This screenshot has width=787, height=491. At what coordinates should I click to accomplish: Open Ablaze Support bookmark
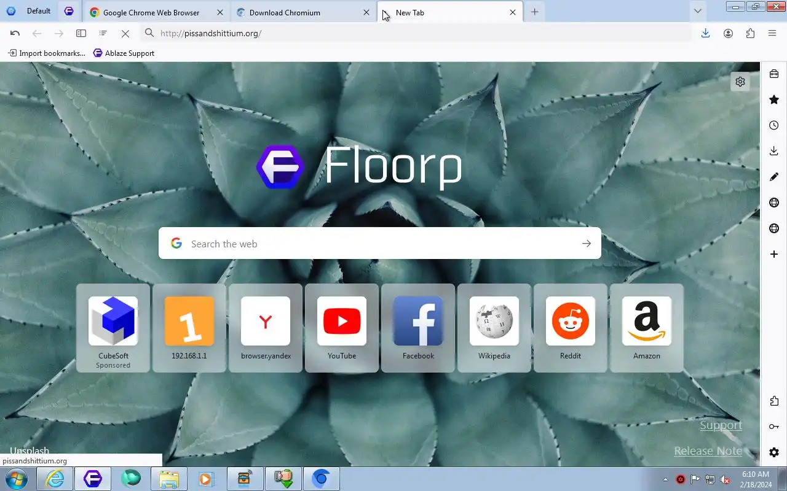coord(124,53)
